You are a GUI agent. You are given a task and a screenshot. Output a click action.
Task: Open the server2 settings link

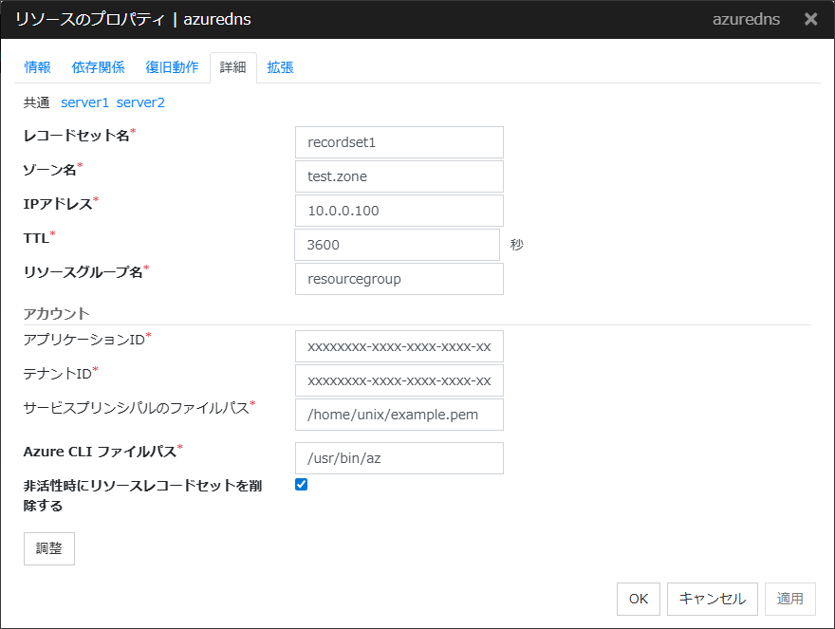tap(140, 102)
